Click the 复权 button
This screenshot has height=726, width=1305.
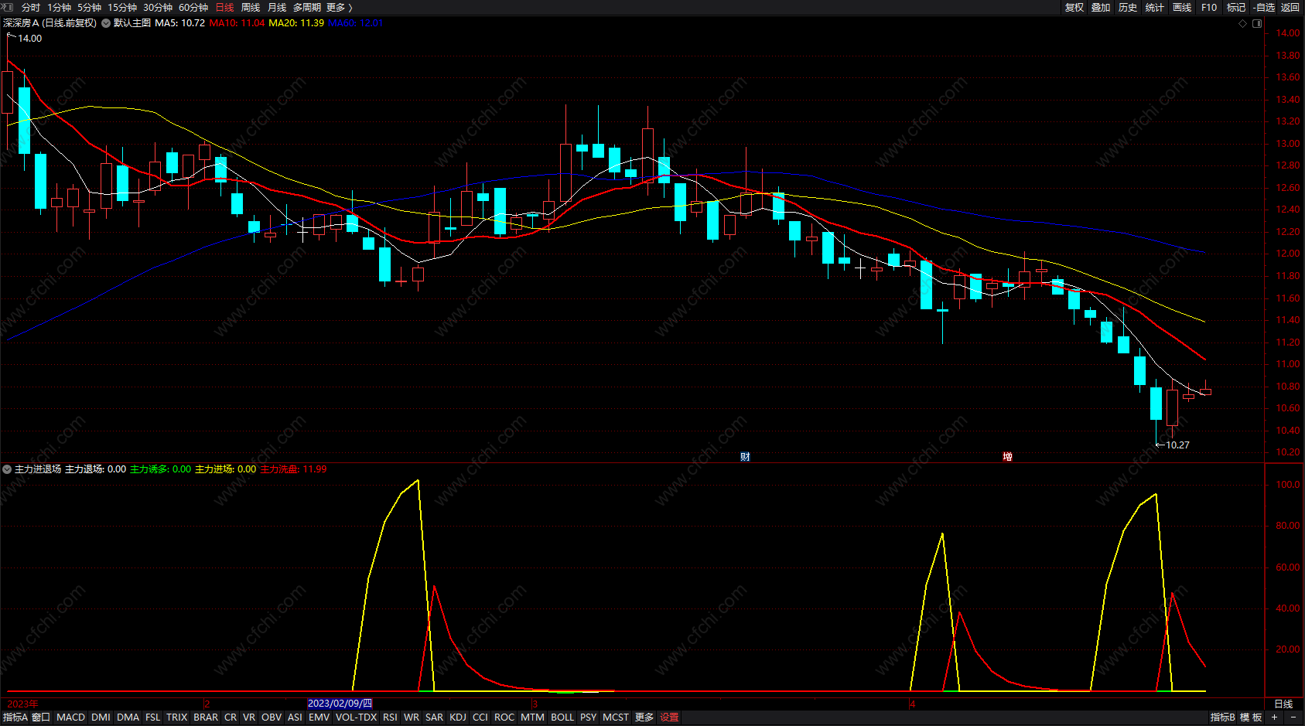(x=1074, y=7)
